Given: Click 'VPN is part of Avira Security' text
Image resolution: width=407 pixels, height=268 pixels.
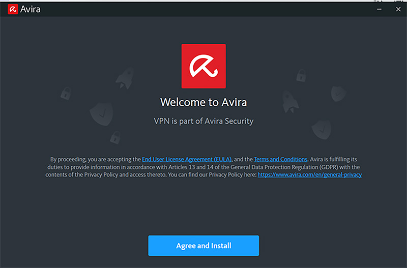Looking at the screenshot, I should (203, 121).
